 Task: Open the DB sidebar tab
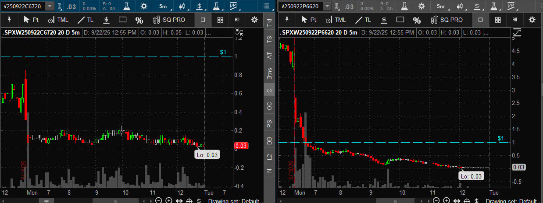click(269, 141)
